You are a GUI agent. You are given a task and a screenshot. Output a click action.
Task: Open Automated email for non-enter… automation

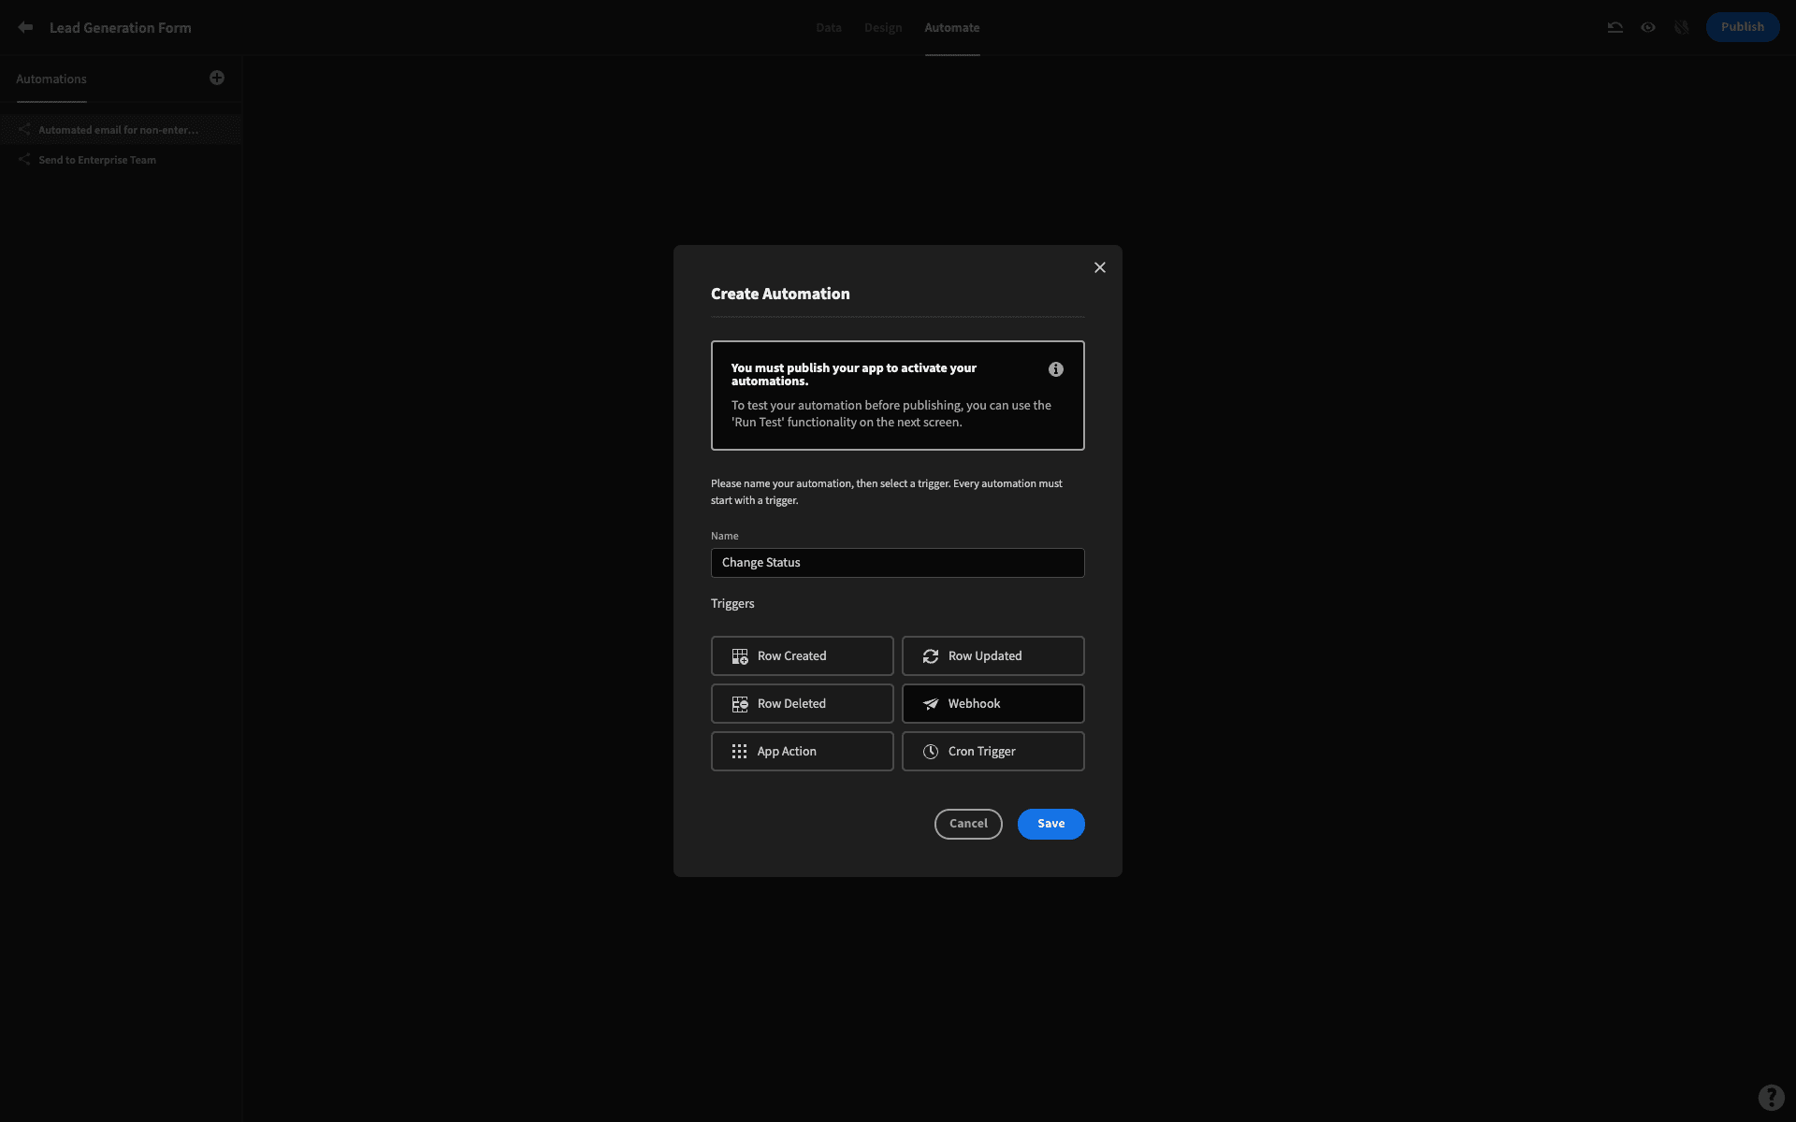pos(122,130)
